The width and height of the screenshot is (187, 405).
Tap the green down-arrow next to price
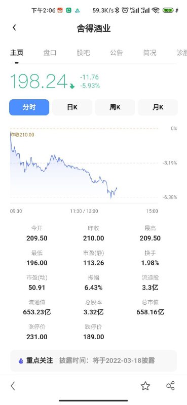(x=72, y=86)
